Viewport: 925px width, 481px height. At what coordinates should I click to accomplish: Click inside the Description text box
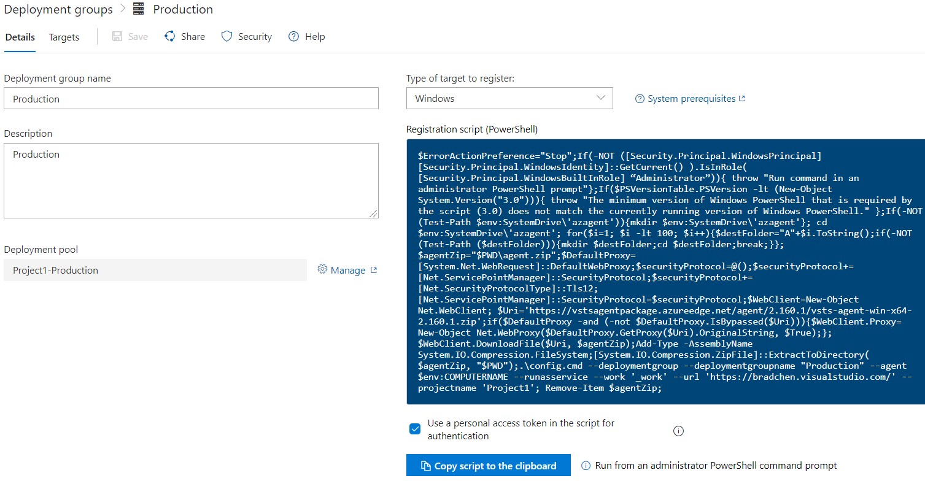pyautogui.click(x=191, y=178)
